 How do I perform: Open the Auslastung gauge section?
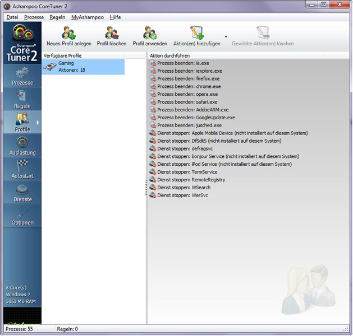tap(22, 146)
